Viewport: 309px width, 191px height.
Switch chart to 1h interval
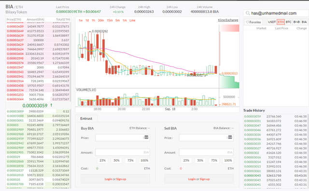(x=93, y=20)
